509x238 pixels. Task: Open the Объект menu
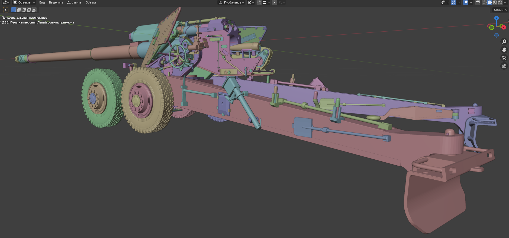(x=91, y=2)
